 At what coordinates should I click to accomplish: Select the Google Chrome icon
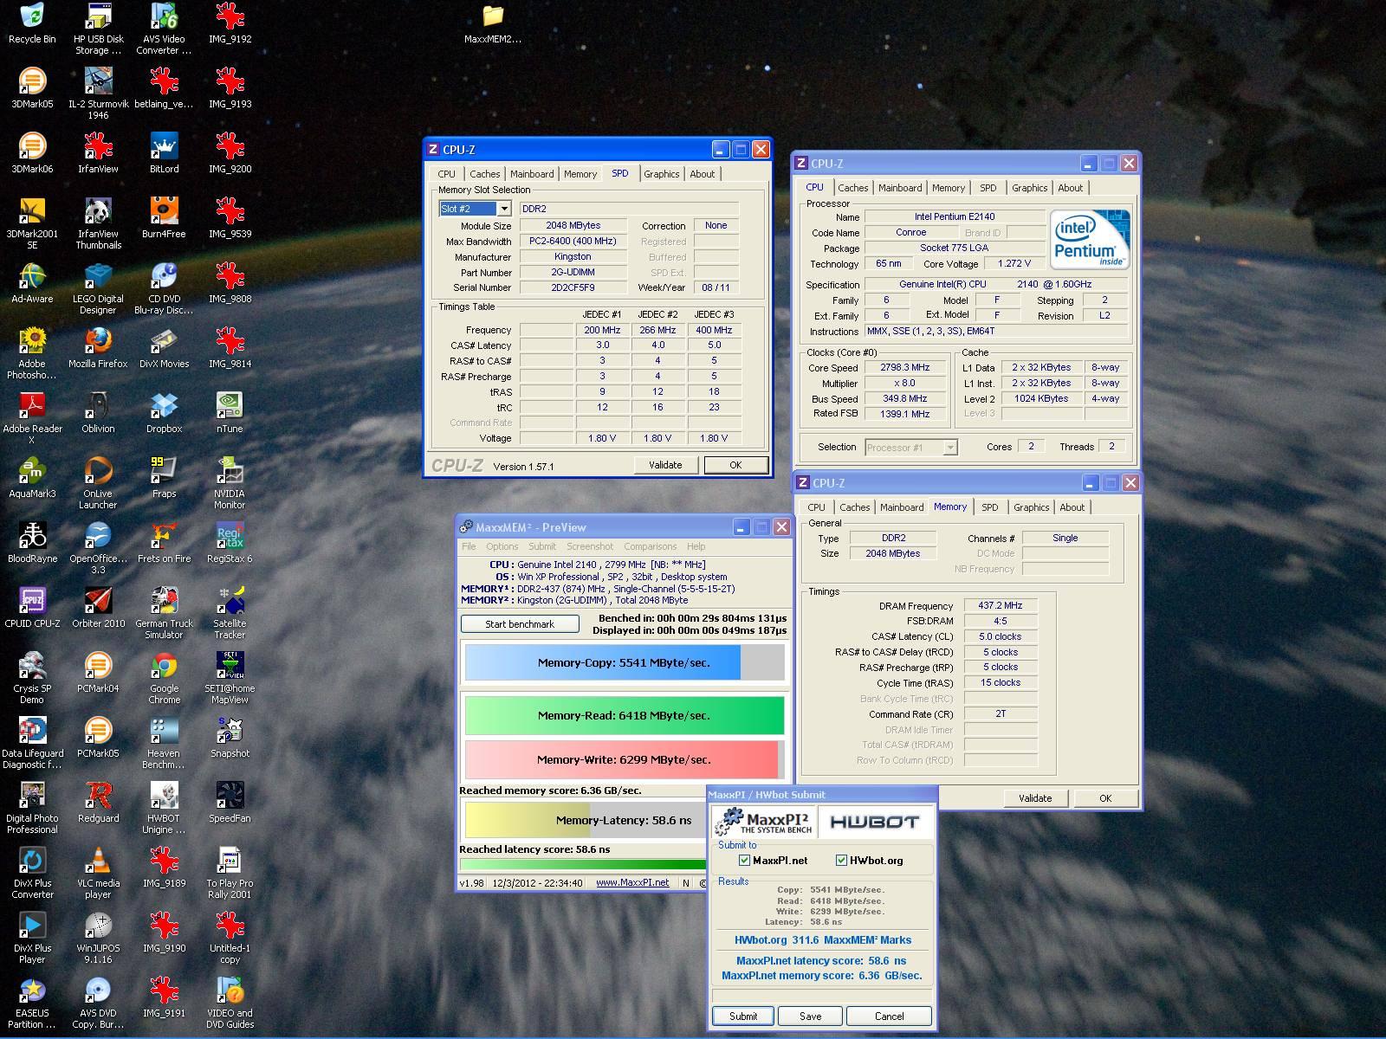coord(164,678)
